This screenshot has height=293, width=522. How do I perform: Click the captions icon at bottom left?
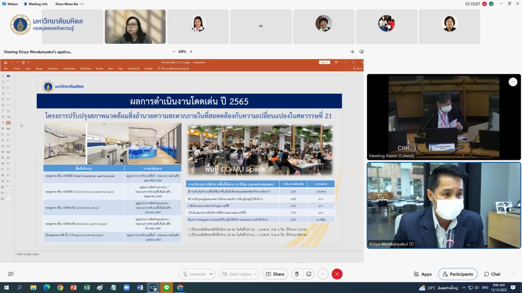(x=11, y=274)
